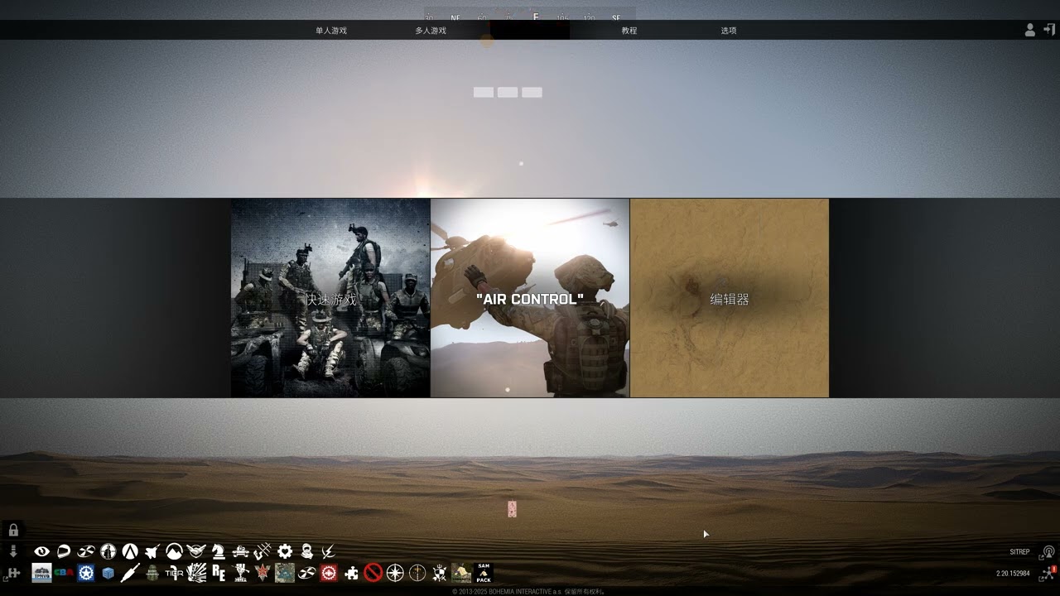The width and height of the screenshot is (1060, 596).
Task: Click the blue gear-and-star mod icon
Action: 86,573
